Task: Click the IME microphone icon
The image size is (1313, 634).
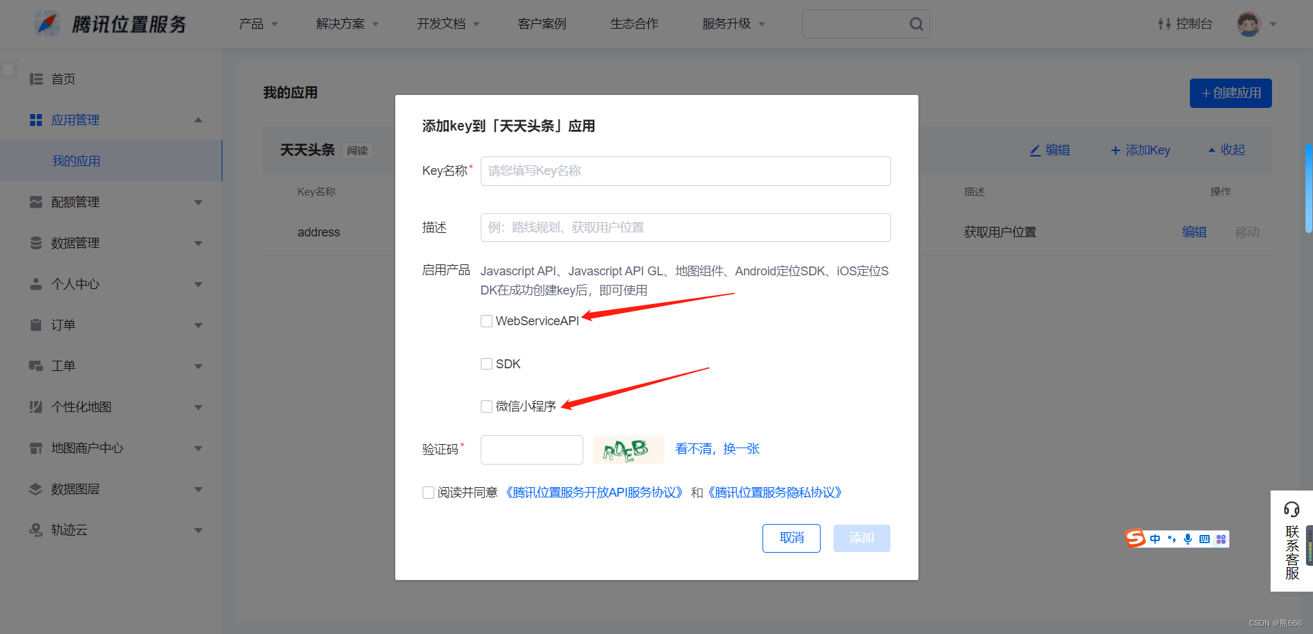Action: click(x=1188, y=539)
